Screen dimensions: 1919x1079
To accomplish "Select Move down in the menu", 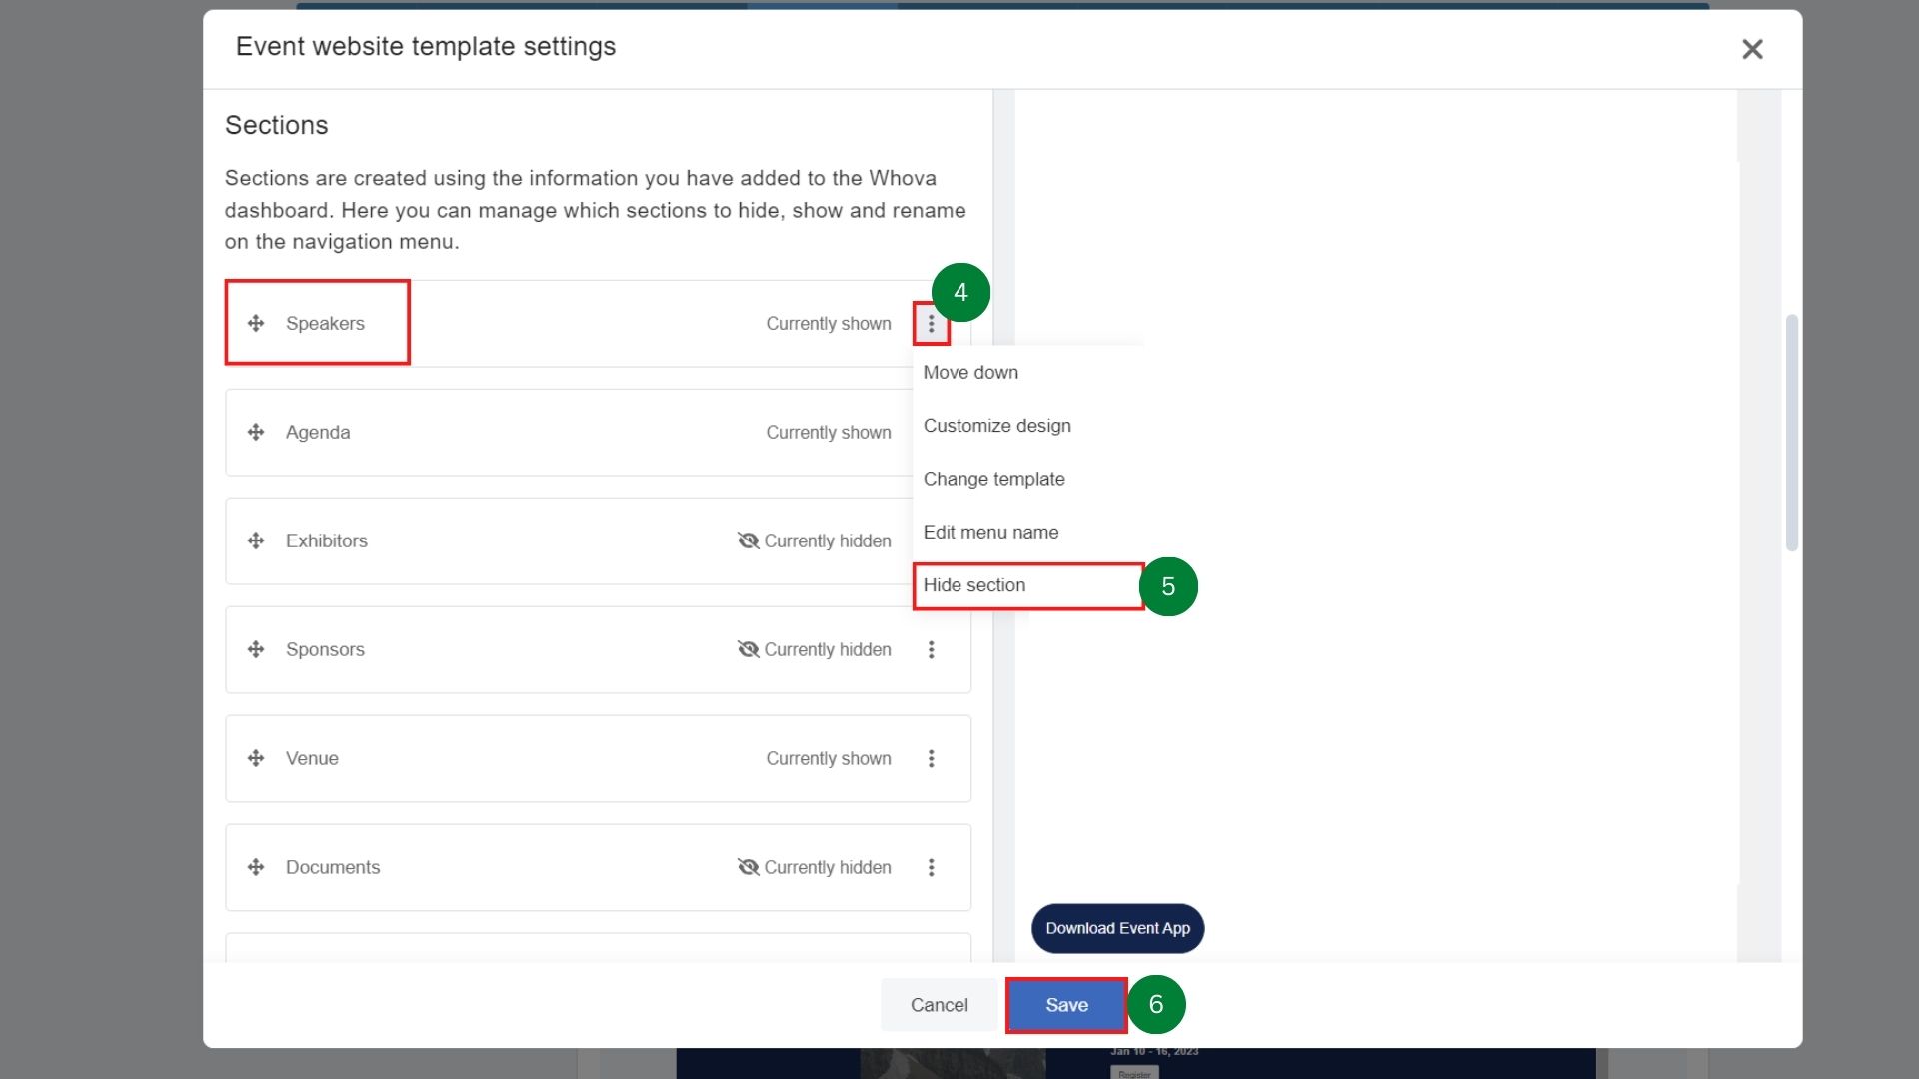I will (x=970, y=372).
